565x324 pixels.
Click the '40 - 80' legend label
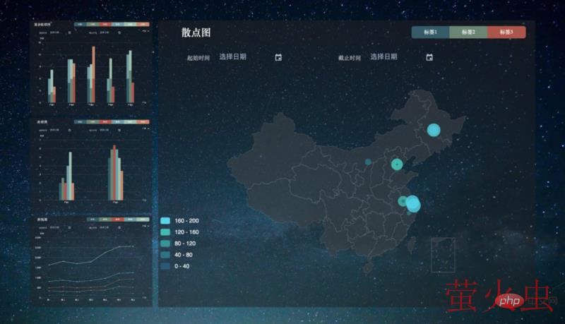tap(184, 255)
